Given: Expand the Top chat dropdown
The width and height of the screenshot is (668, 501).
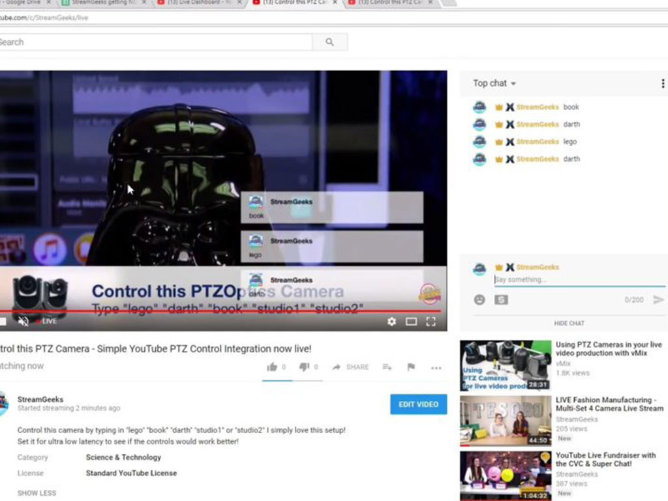Looking at the screenshot, I should tap(494, 83).
